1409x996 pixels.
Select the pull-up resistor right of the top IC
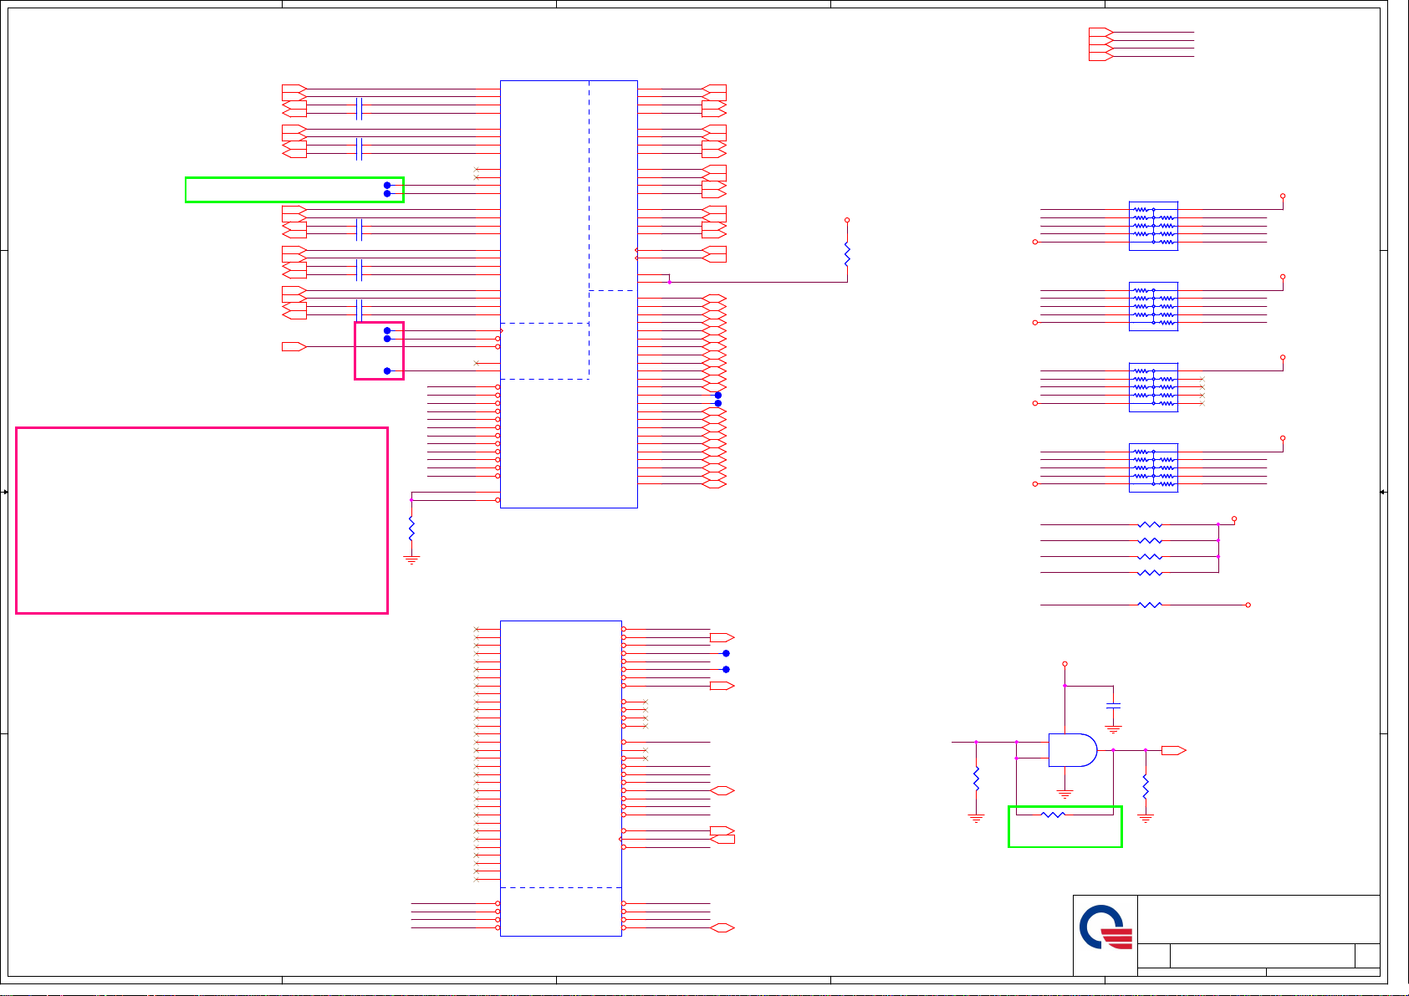coord(847,254)
